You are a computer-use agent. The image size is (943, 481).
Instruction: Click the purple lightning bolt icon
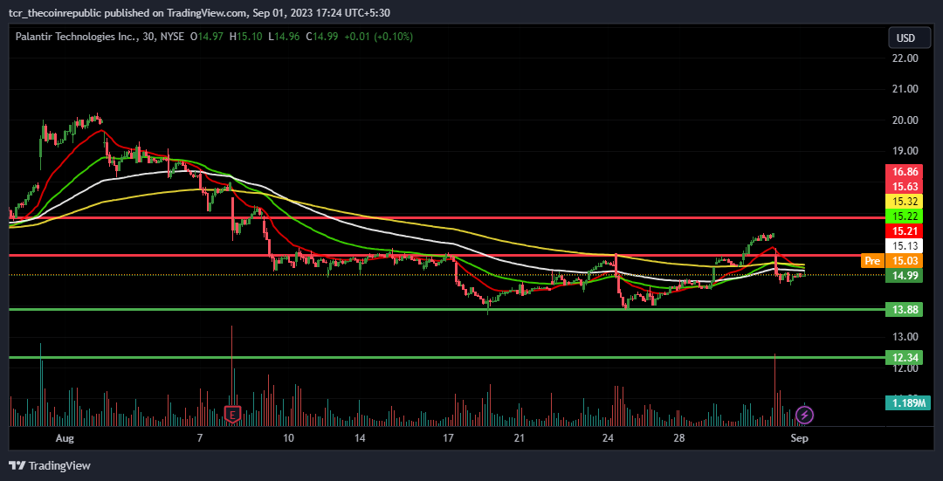805,415
